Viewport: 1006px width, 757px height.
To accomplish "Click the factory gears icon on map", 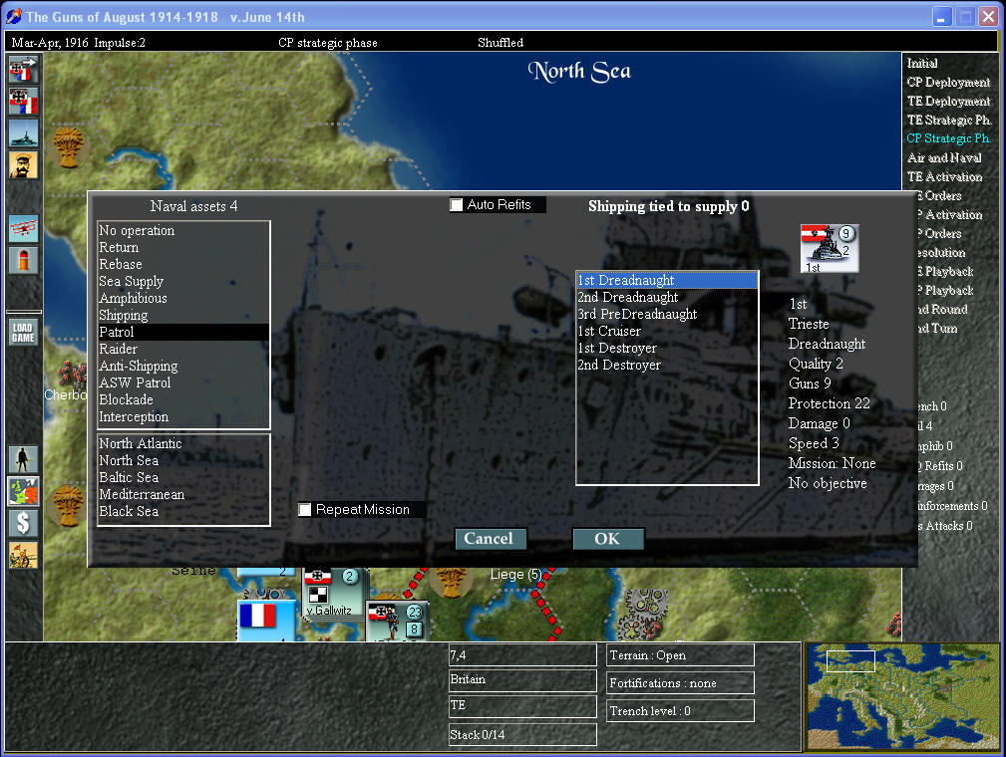I will click(x=645, y=614).
